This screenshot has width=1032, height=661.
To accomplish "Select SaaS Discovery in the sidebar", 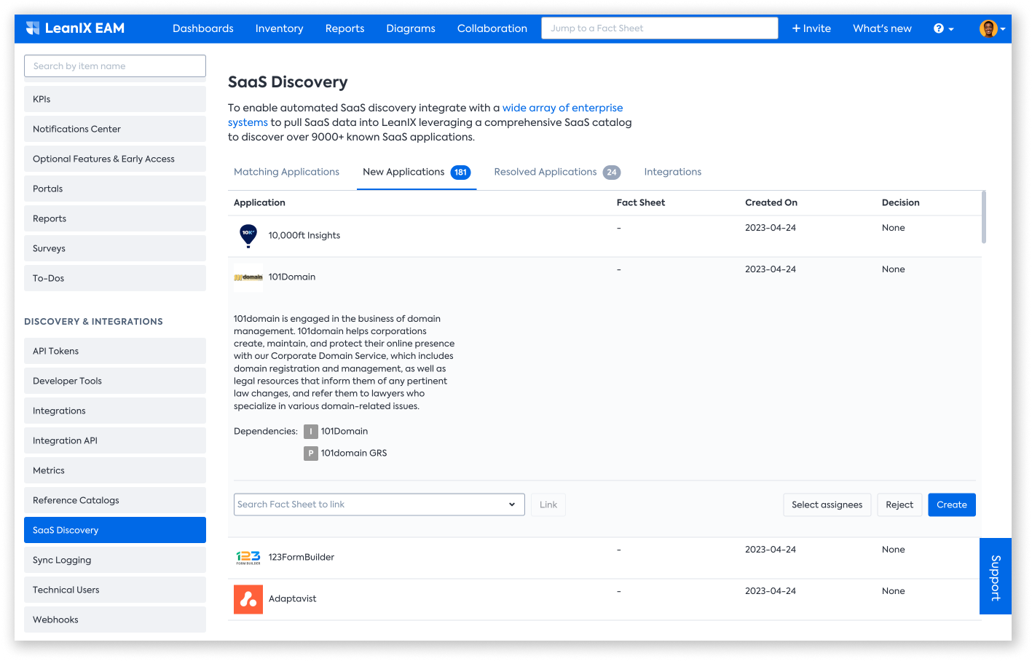I will 115,530.
